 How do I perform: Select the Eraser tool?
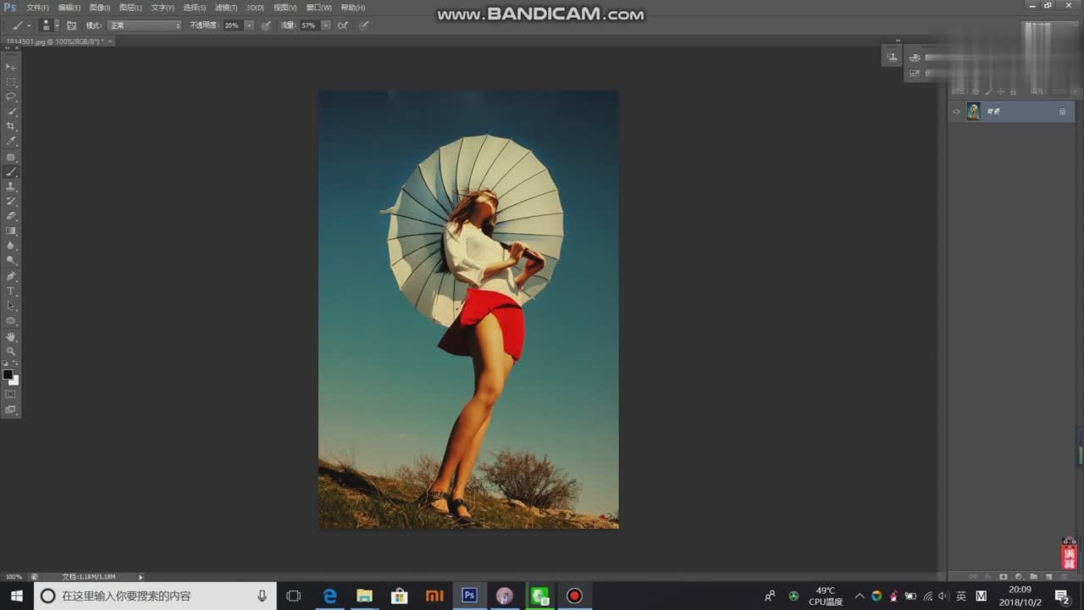click(11, 216)
